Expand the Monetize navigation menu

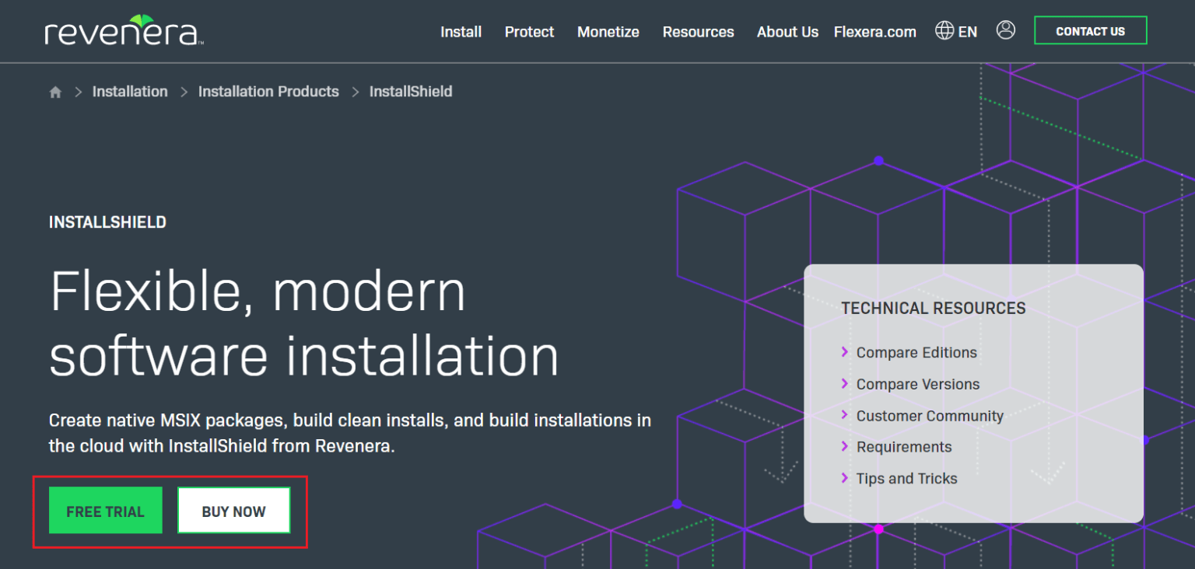click(x=608, y=32)
